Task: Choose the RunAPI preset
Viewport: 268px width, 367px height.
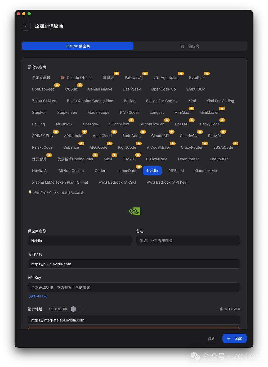Action: click(215, 136)
